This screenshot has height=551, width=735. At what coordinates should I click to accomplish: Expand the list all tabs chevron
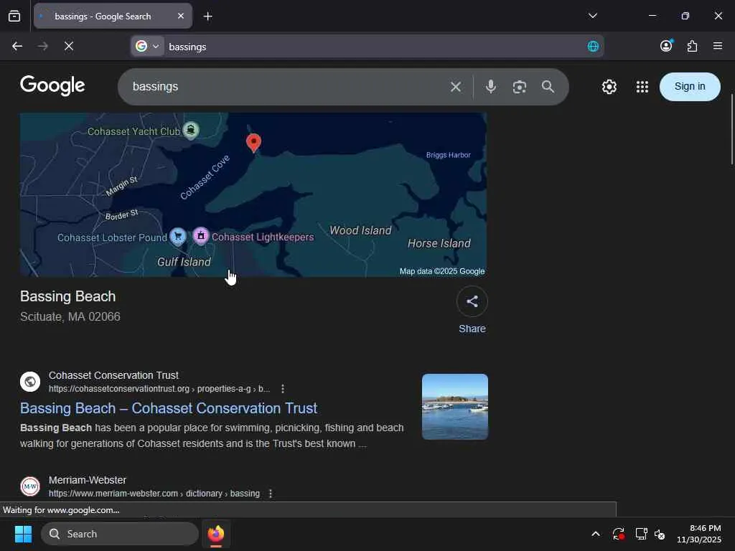pos(592,16)
